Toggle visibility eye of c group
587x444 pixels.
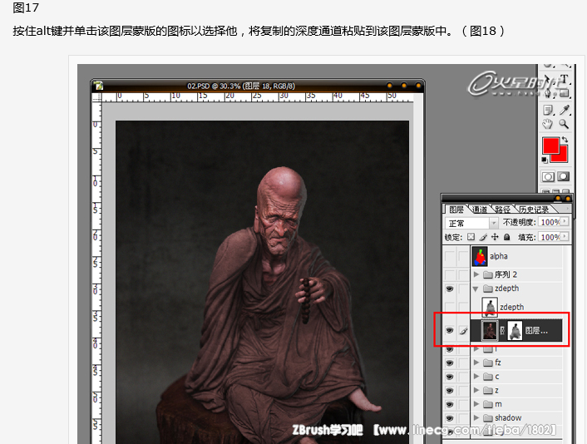[450, 377]
